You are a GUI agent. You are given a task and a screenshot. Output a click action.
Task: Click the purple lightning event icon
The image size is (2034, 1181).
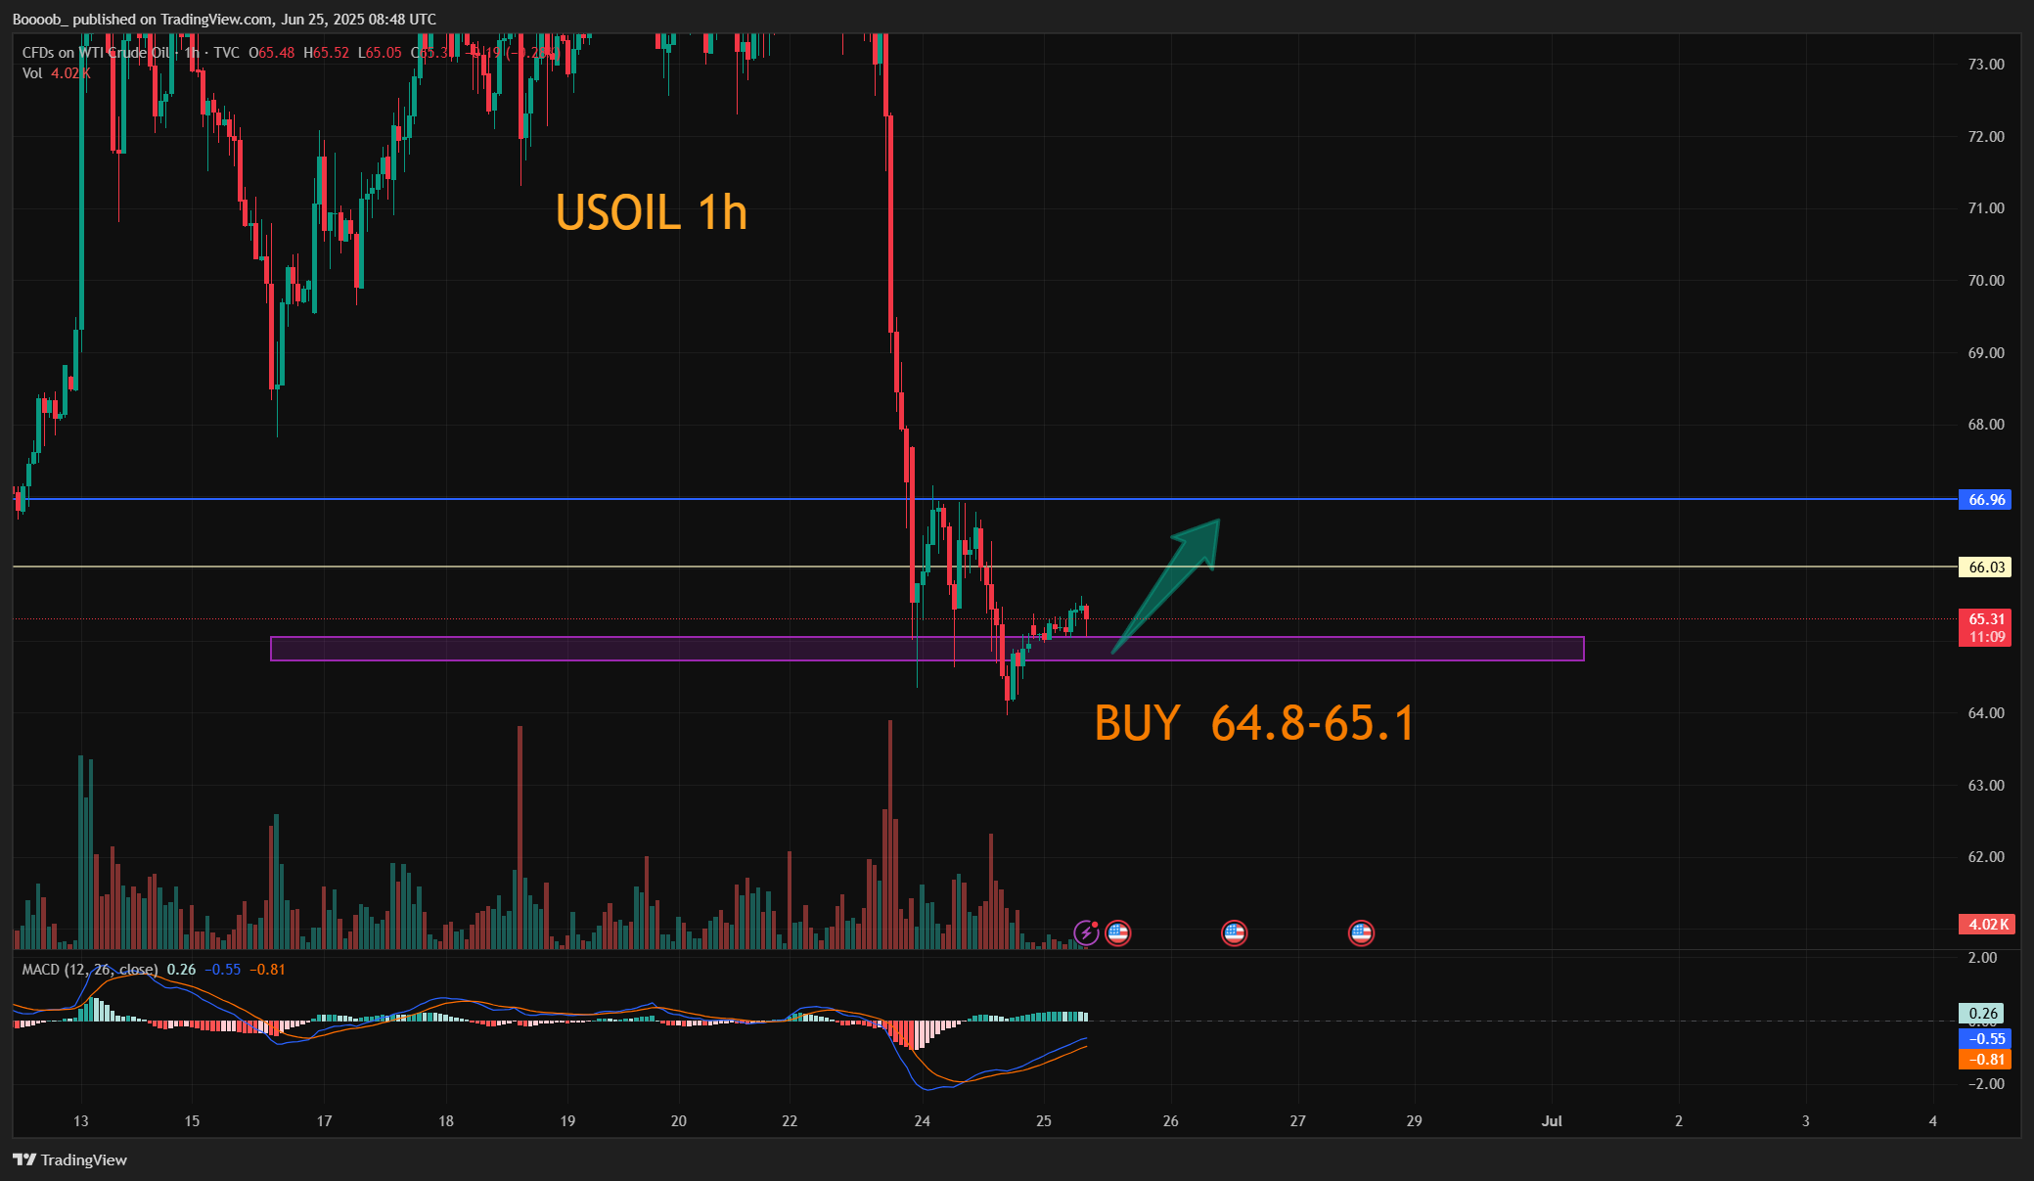pos(1086,933)
